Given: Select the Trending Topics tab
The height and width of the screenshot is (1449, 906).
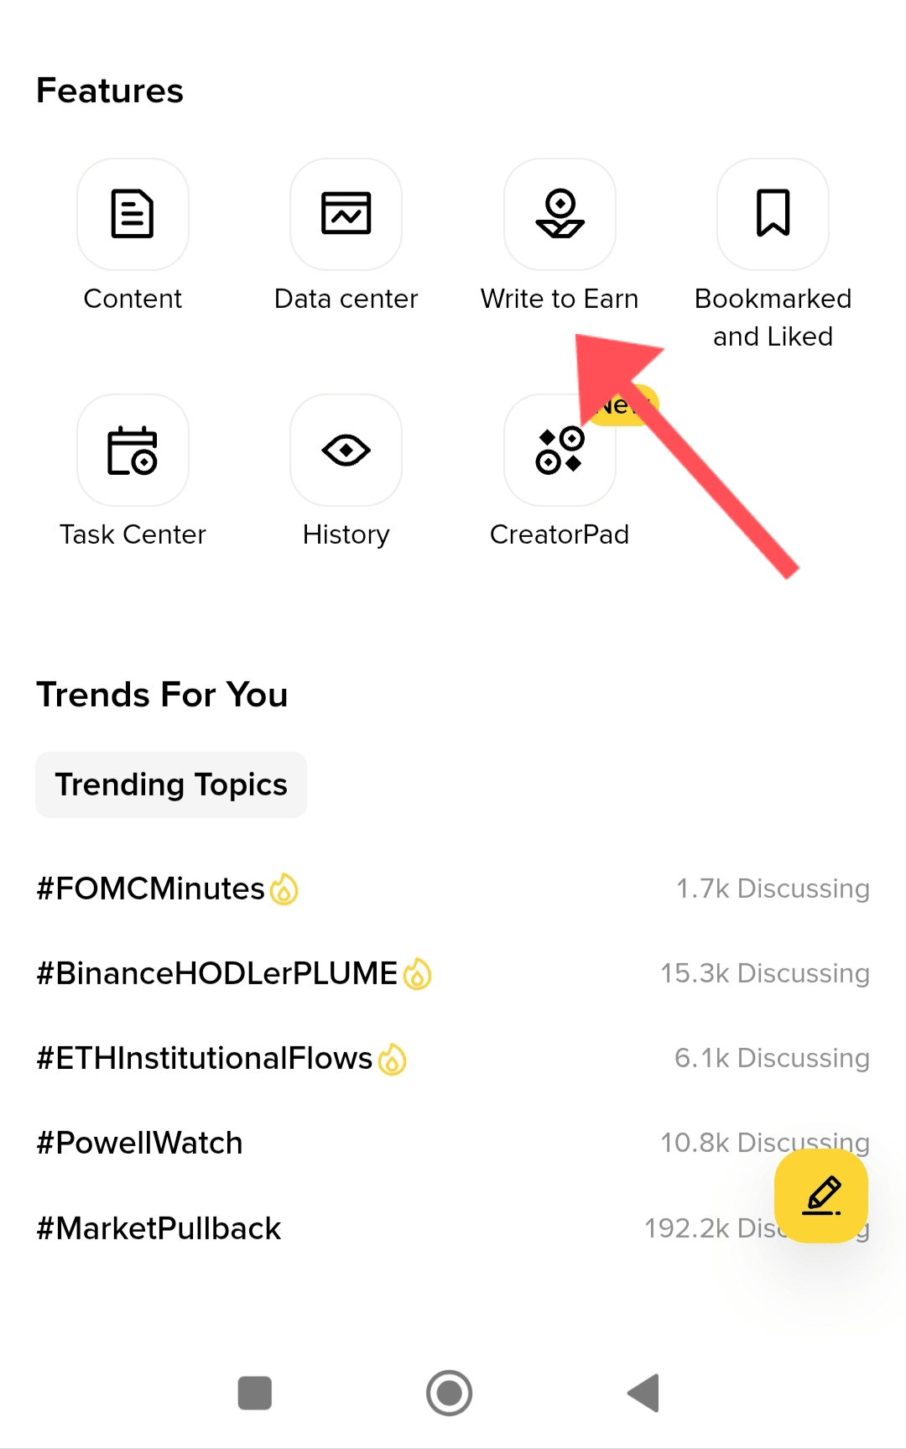Looking at the screenshot, I should click(171, 784).
